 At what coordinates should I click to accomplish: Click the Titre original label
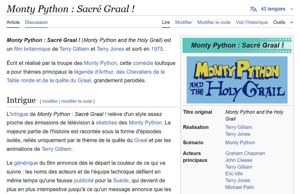[197, 112]
